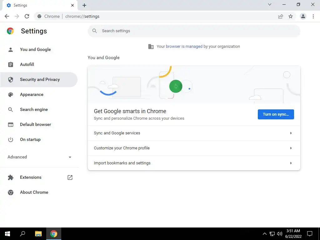Click the About Chrome logo icon

click(11, 192)
